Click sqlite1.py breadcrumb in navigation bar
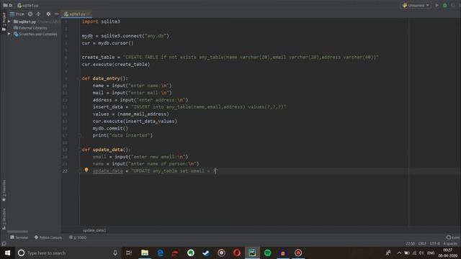 click(x=27, y=5)
